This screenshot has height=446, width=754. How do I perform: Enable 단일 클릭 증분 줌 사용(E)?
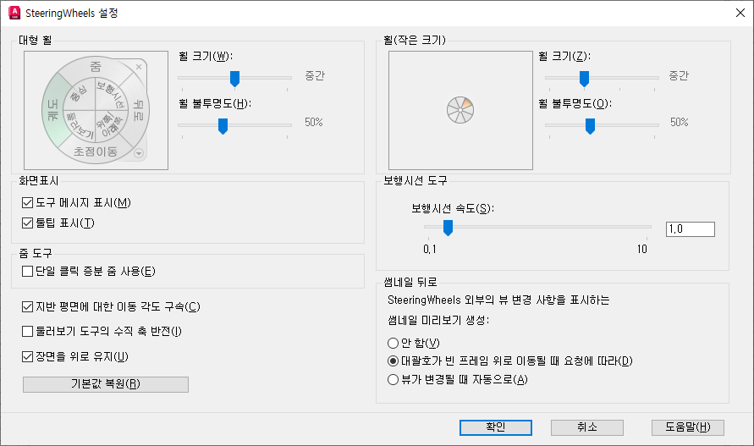(x=27, y=272)
